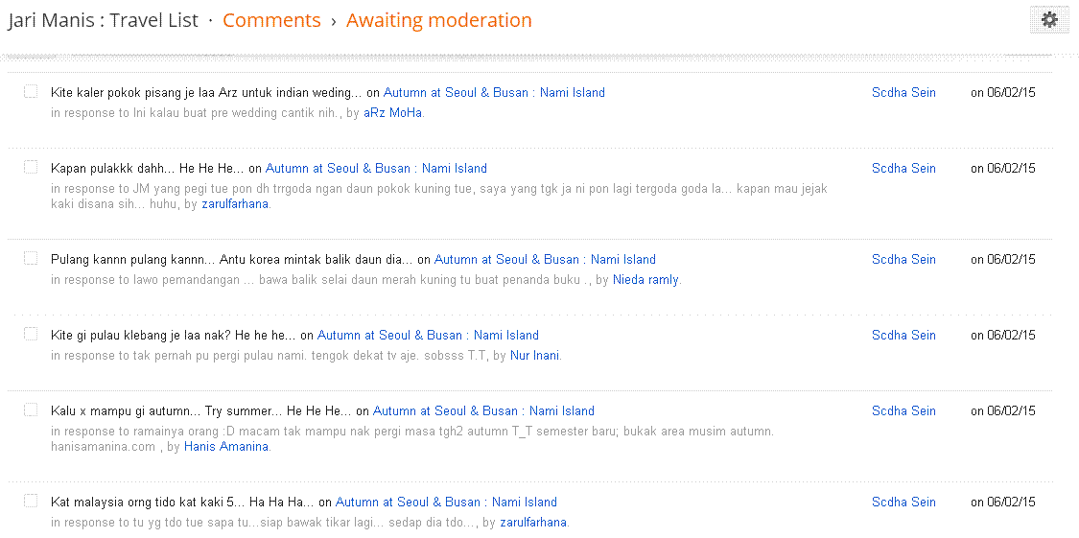Open the settings gear icon
This screenshot has height=538, width=1079.
click(1048, 20)
